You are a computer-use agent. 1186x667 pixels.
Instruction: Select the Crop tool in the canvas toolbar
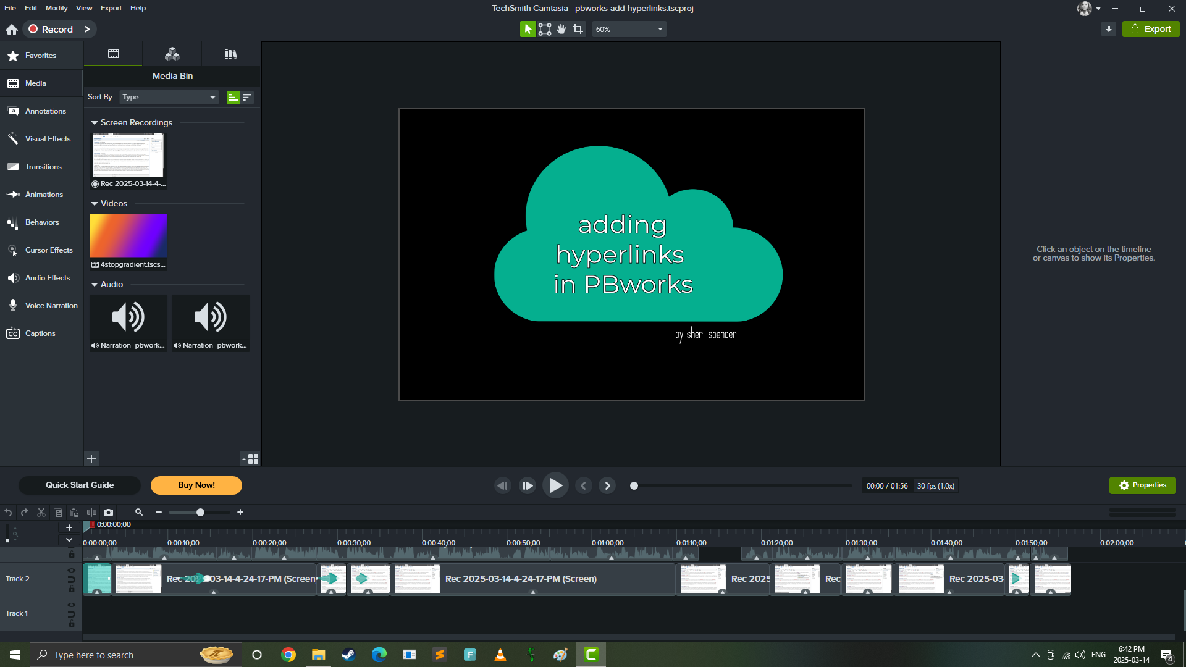coord(578,29)
